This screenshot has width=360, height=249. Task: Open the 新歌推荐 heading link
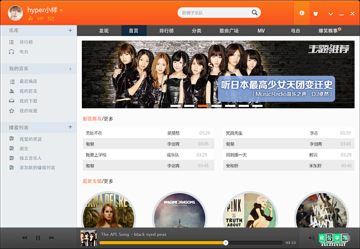[x=92, y=119]
